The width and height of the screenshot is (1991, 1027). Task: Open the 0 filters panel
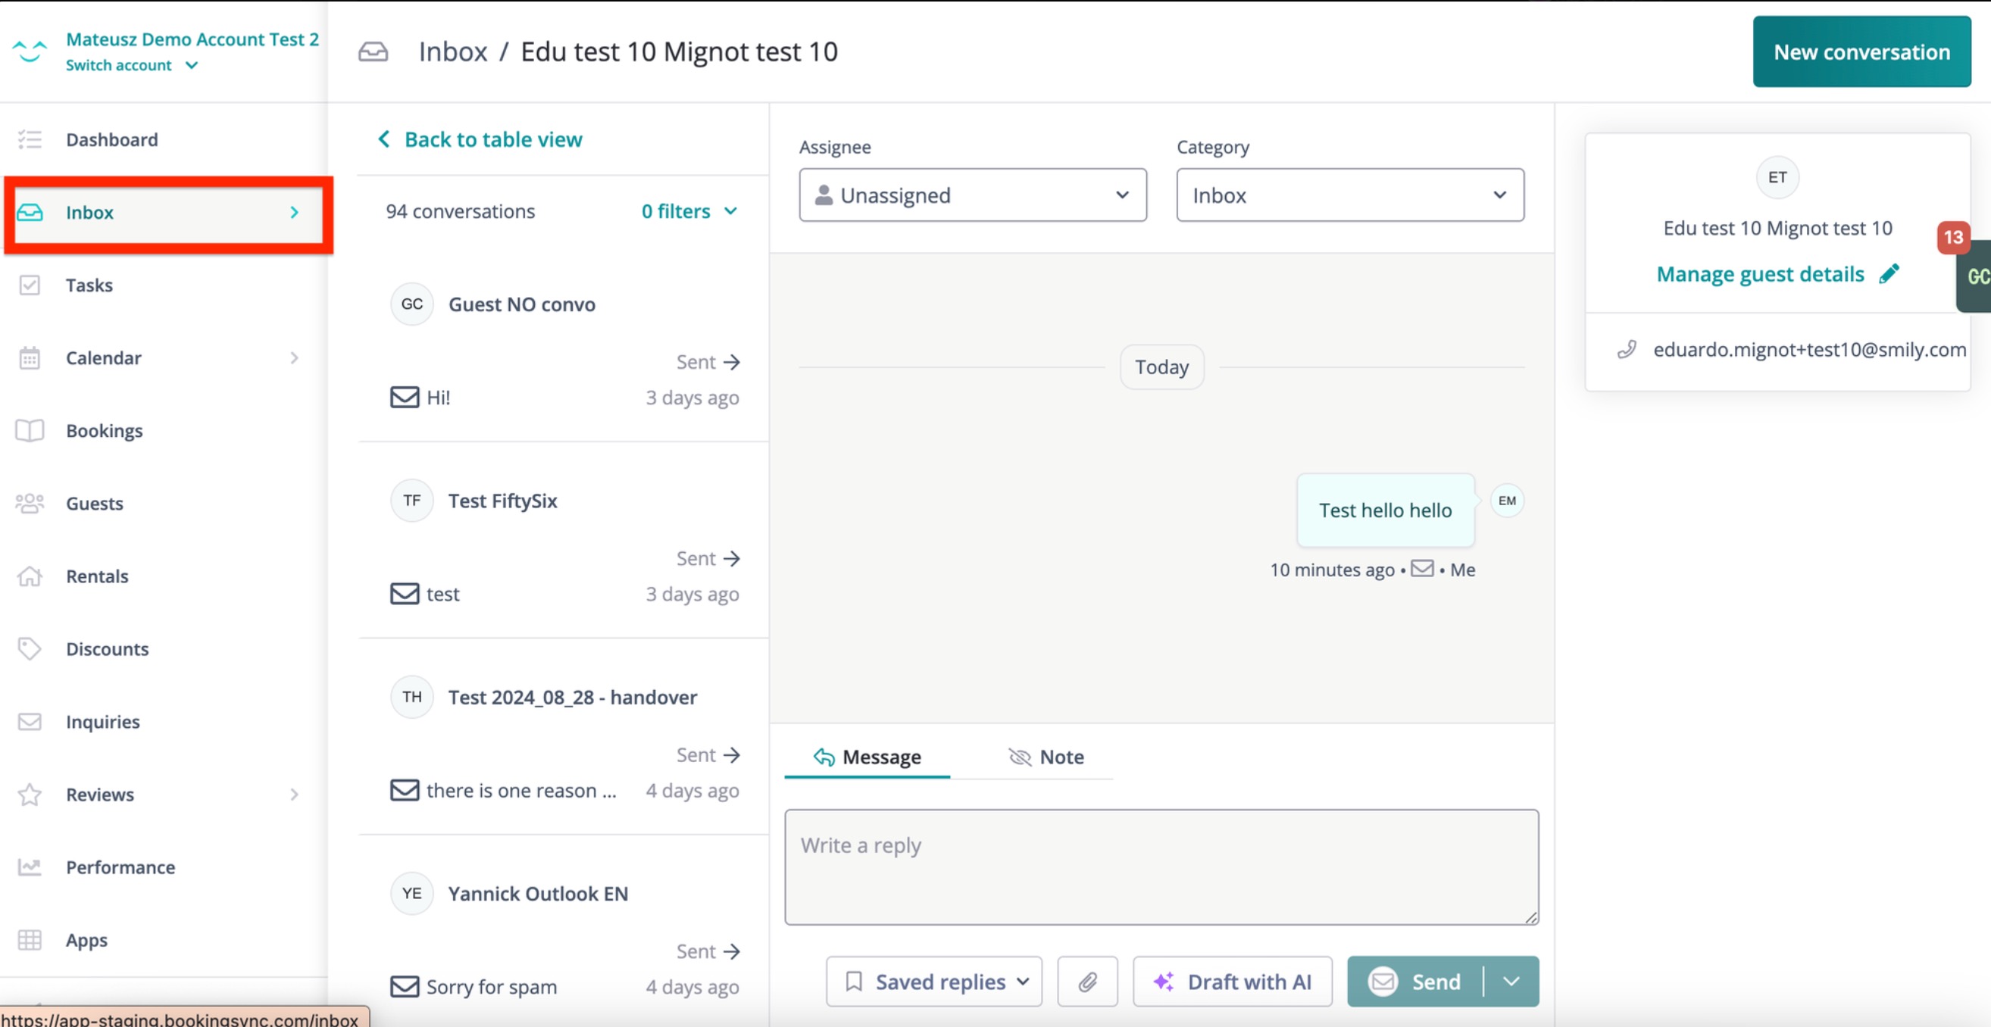[x=688, y=211]
